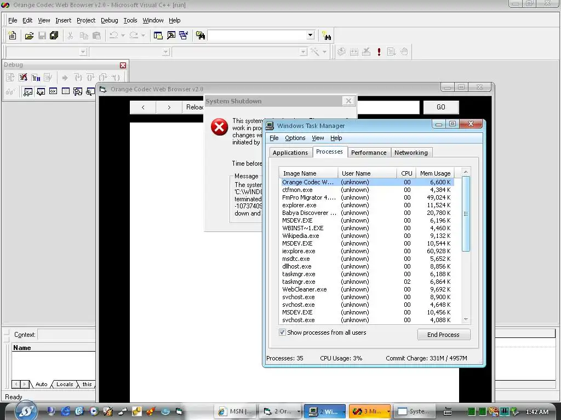Click the Save diskette icon
The image size is (561, 420).
tap(42, 36)
